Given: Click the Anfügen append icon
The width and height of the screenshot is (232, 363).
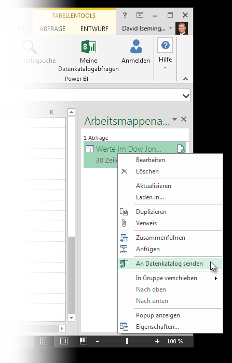Looking at the screenshot, I should coord(124,249).
